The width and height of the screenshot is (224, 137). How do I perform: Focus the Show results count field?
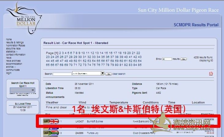click(x=167, y=59)
